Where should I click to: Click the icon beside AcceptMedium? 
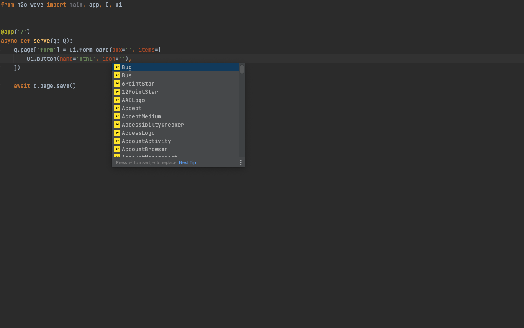[x=117, y=116]
